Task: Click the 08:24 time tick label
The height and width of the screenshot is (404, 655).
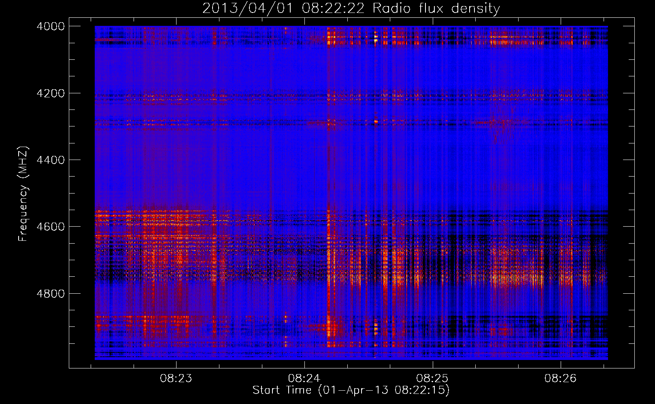Action: (x=304, y=378)
